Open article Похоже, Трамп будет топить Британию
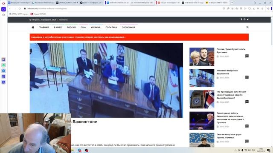273x153 pixels. coord(231,51)
